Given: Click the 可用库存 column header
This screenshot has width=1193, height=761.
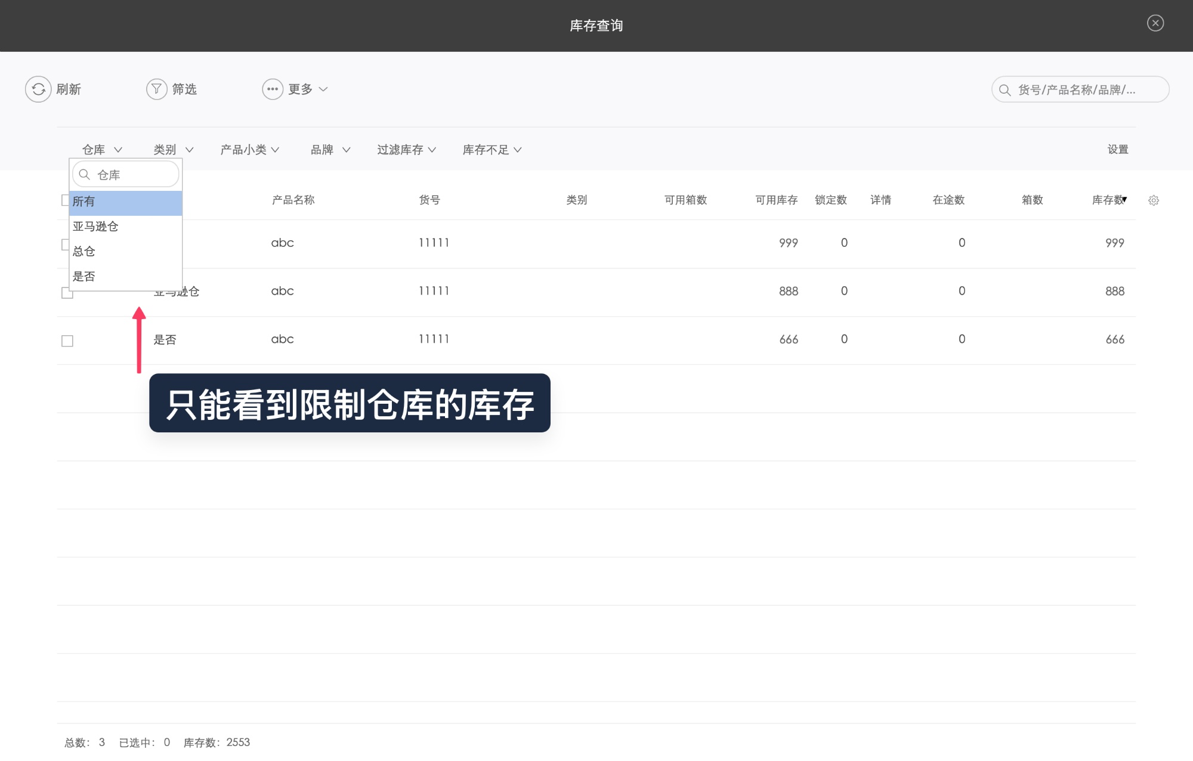Looking at the screenshot, I should tap(776, 200).
